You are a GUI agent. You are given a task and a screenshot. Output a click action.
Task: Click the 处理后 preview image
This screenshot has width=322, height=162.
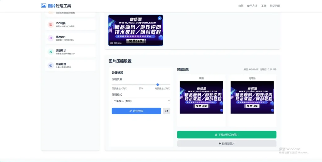coord(252,97)
